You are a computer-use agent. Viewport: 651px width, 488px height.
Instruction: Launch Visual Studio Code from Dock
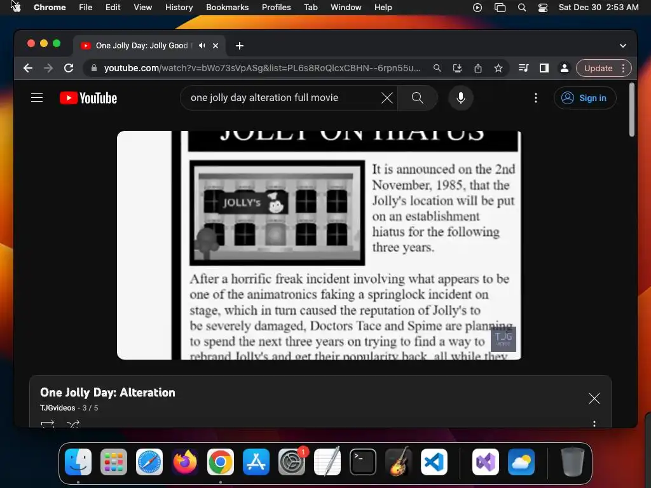tap(434, 462)
